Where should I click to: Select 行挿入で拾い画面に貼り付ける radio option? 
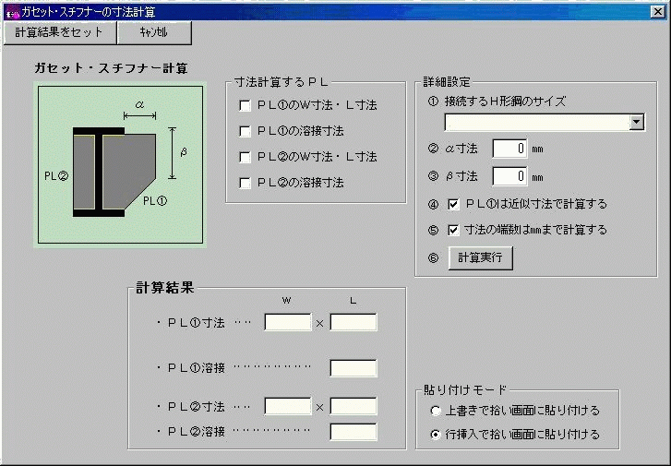point(436,435)
